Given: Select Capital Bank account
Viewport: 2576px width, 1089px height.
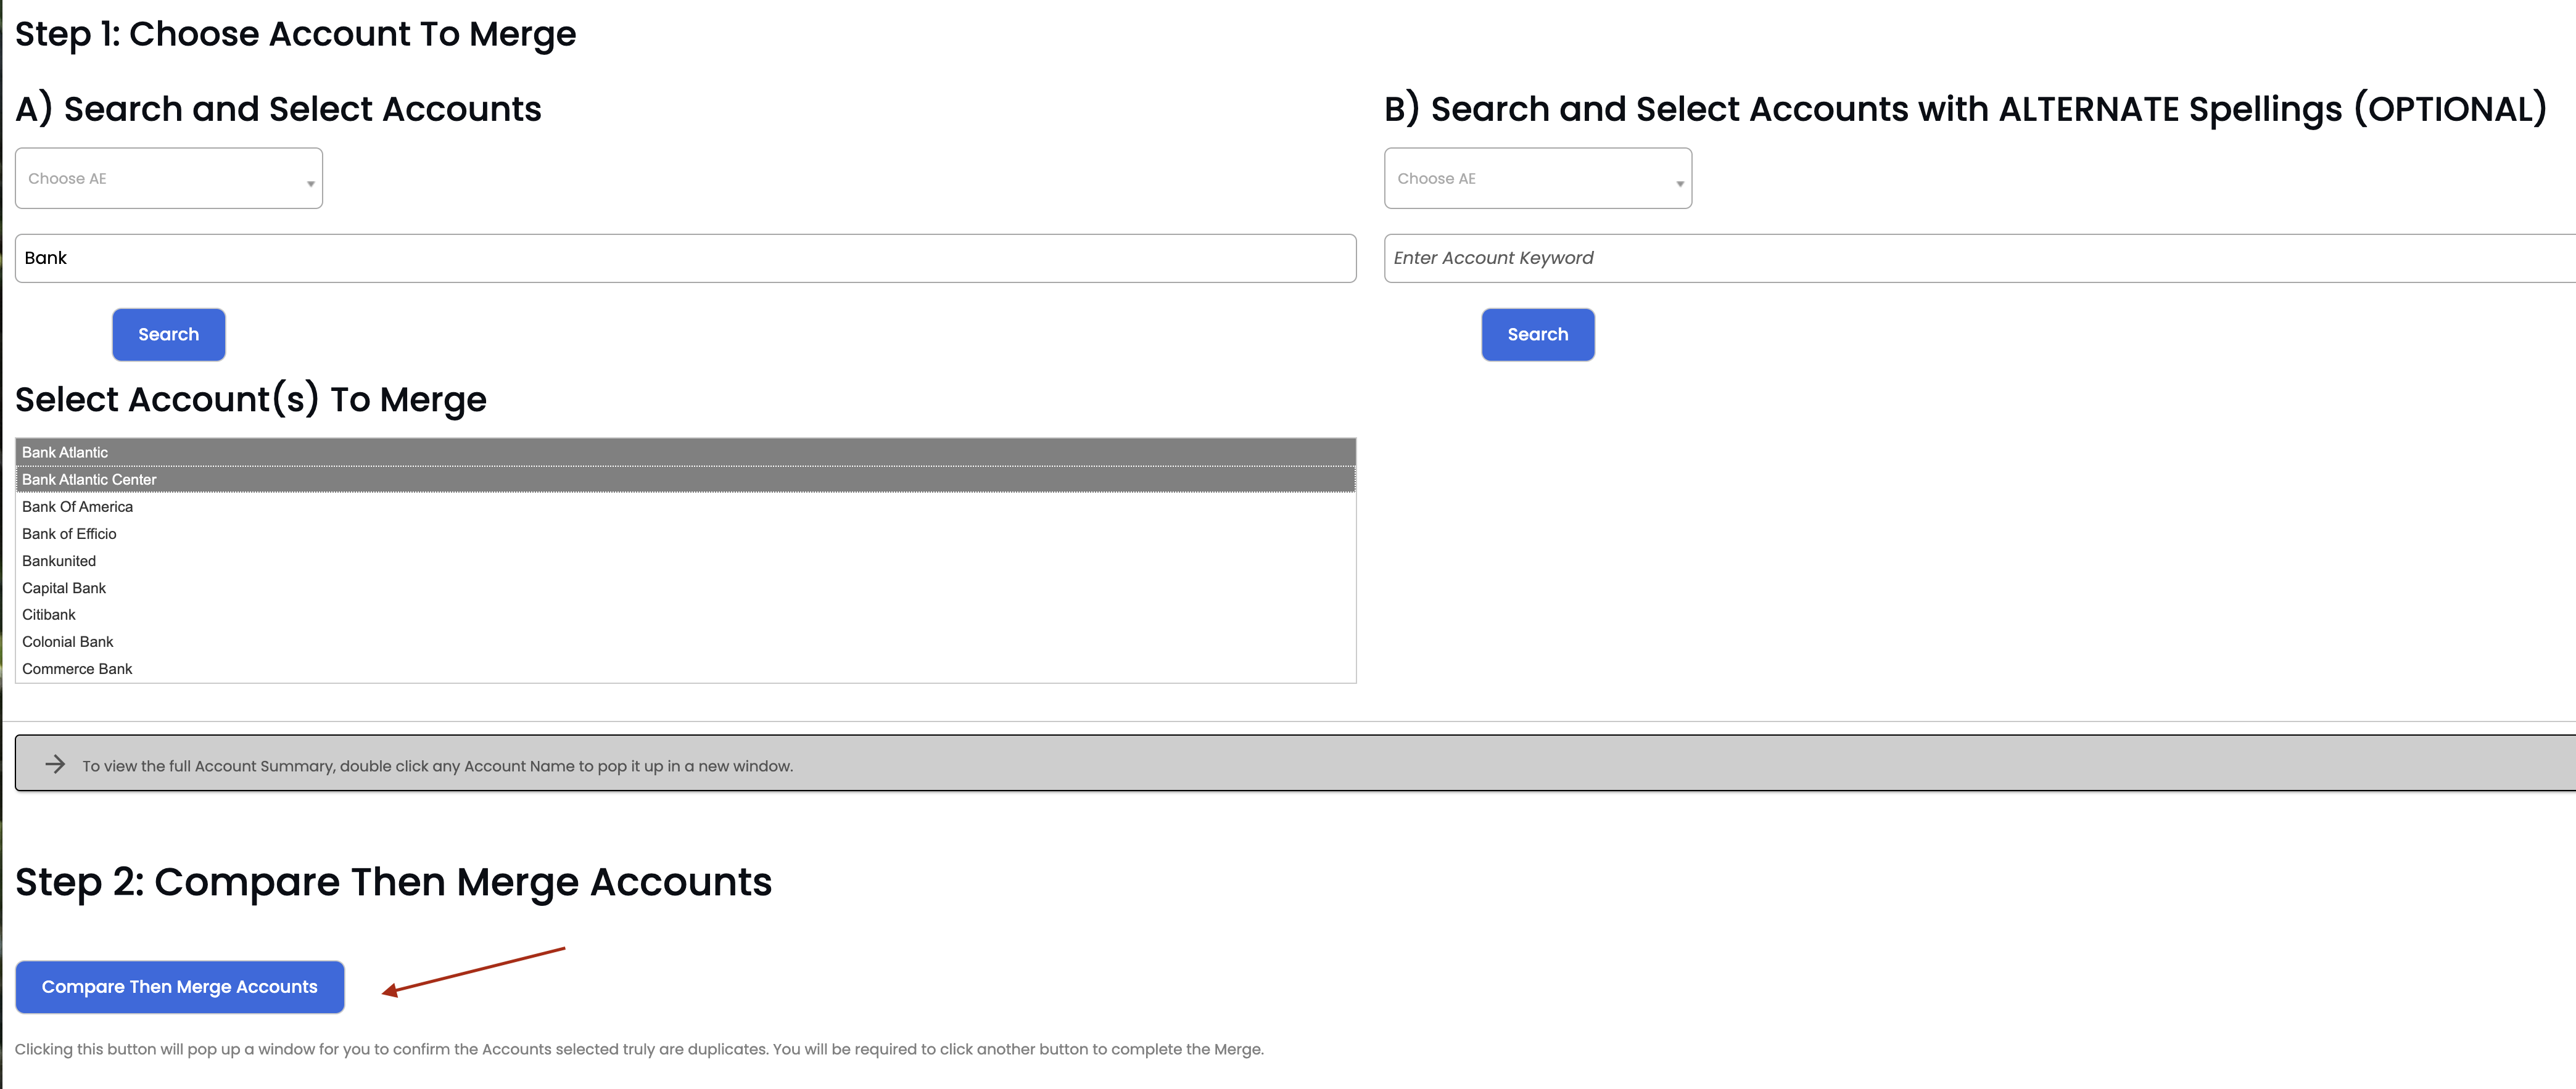Looking at the screenshot, I should (686, 587).
